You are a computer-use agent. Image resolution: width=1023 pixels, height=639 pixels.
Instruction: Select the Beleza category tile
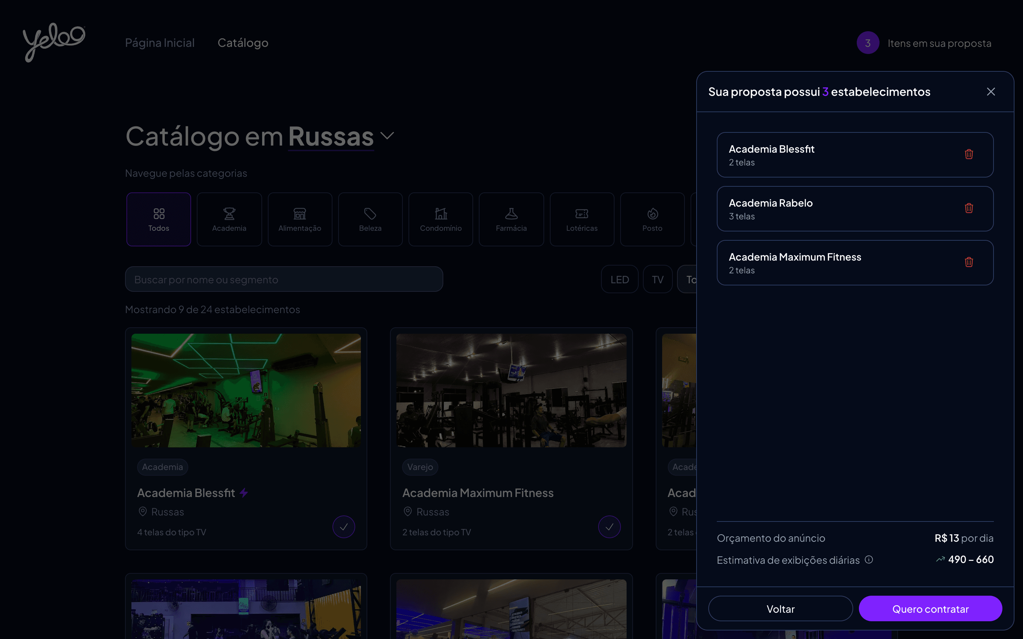[x=370, y=219]
